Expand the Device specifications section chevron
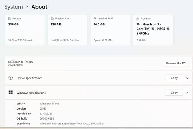 coord(188,78)
